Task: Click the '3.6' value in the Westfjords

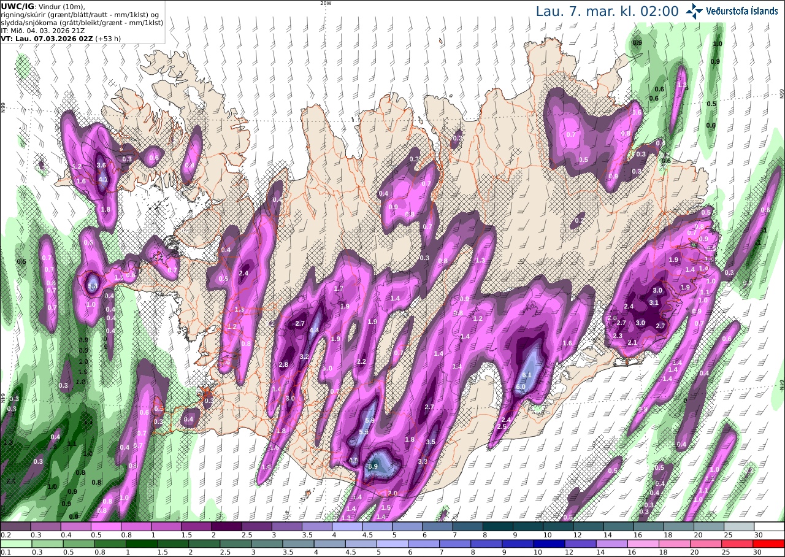Action: 102,165
